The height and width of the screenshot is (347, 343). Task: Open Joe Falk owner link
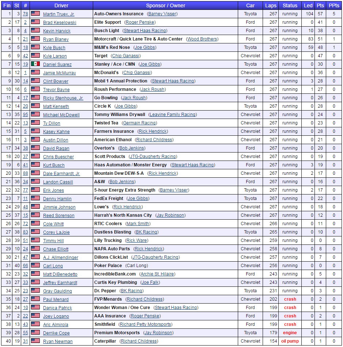pos(150,282)
